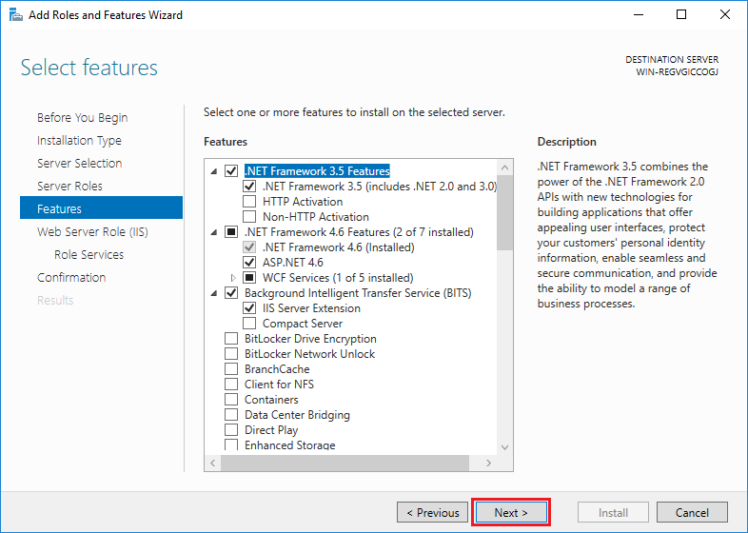Expand the WCF Services node
The image size is (748, 533).
click(x=234, y=278)
